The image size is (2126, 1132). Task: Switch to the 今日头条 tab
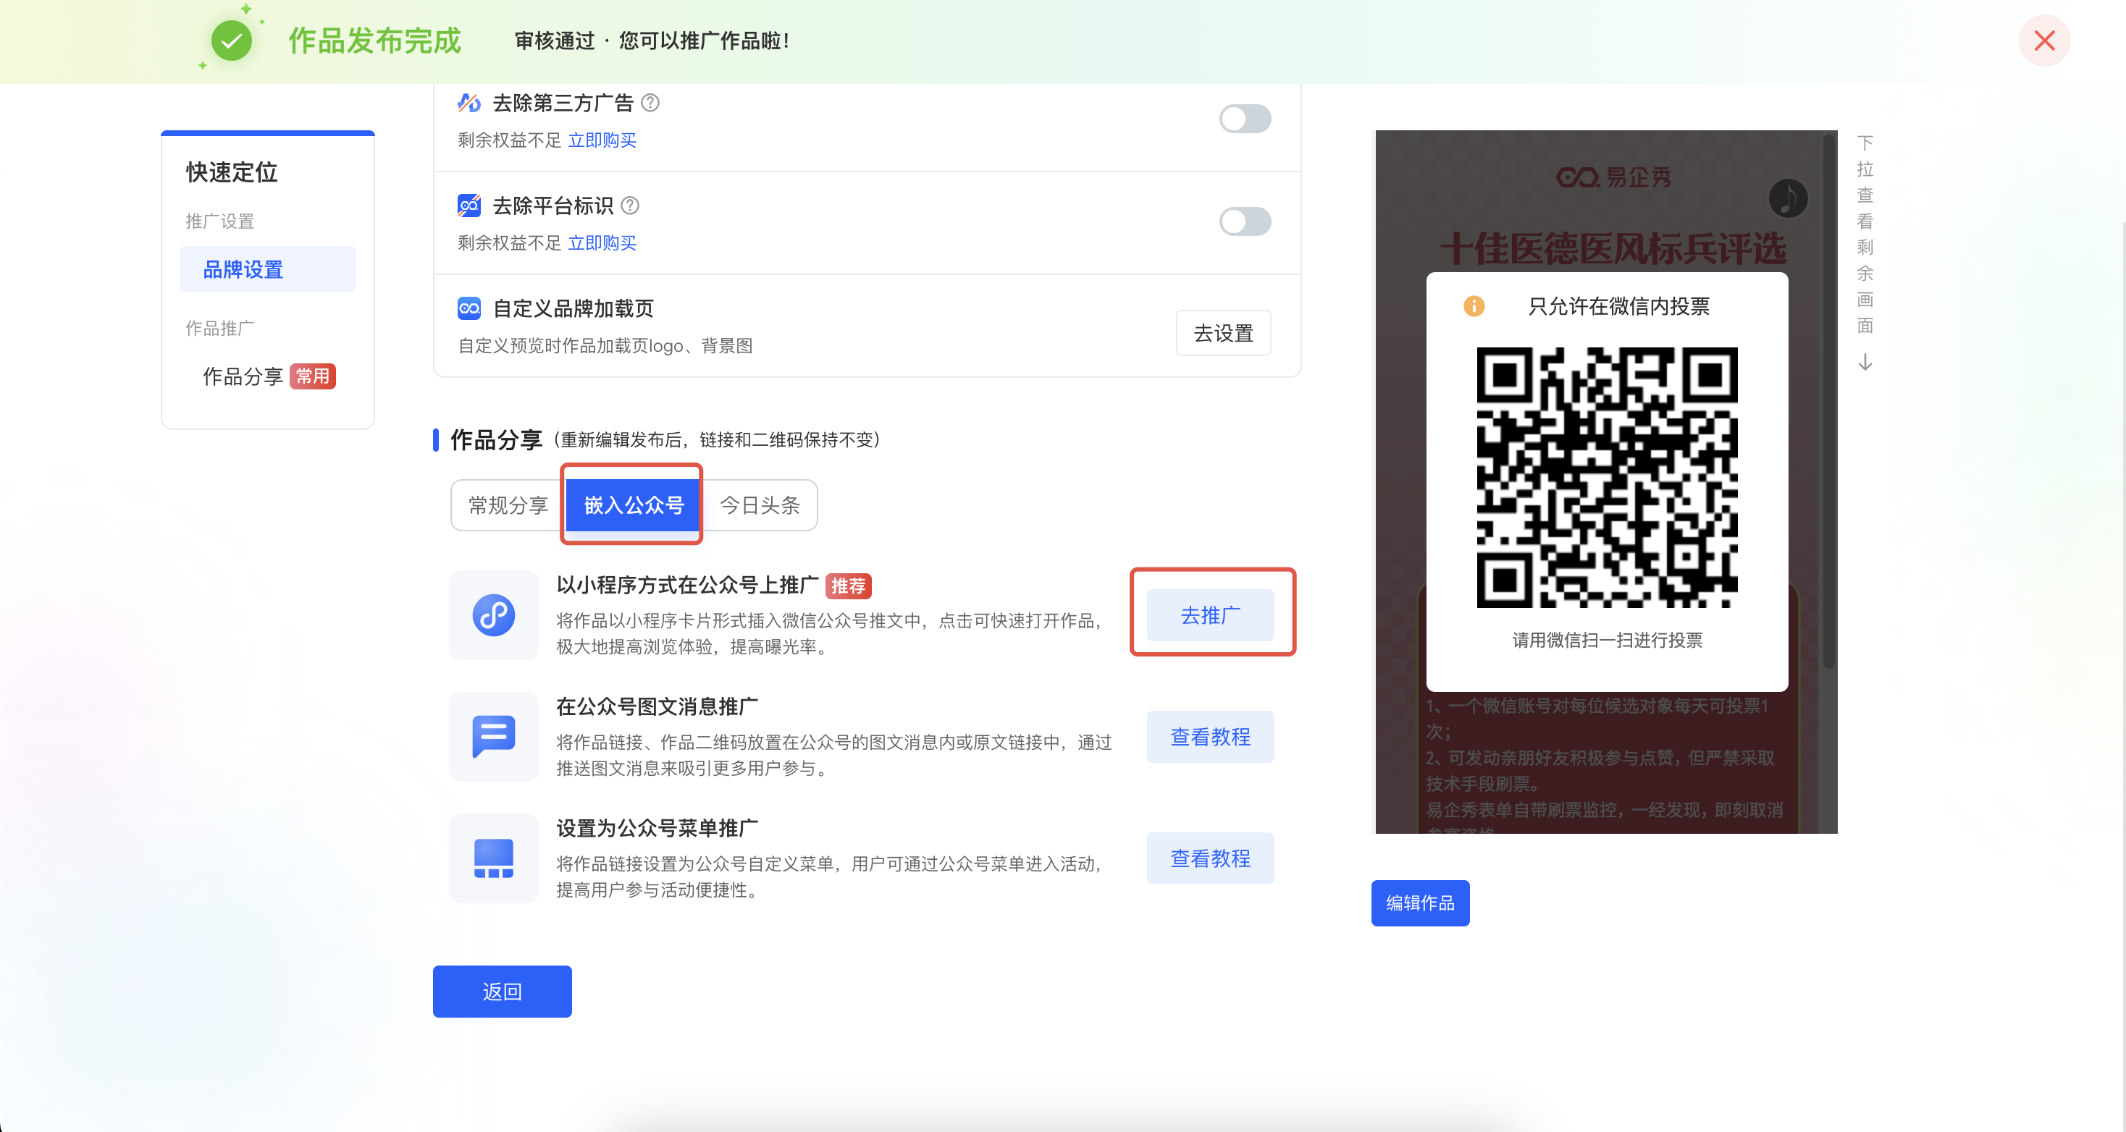coord(760,505)
